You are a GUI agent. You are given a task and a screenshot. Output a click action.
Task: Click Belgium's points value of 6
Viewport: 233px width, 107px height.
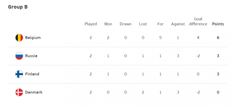218,38
